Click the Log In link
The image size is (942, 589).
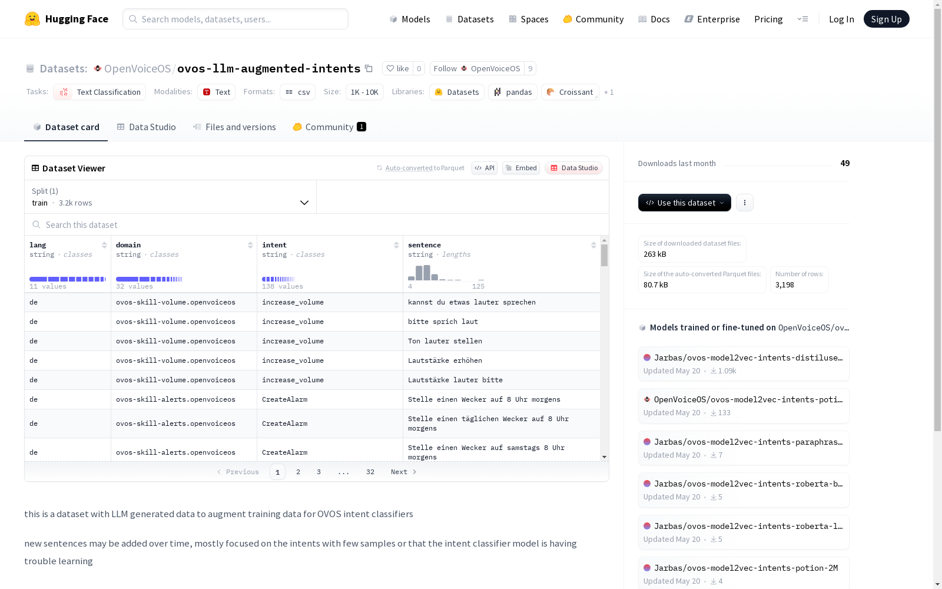(x=841, y=19)
